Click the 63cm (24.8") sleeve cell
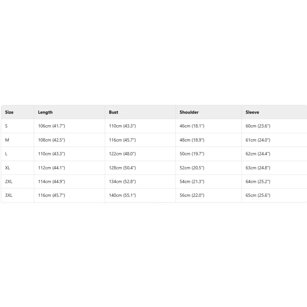 point(258,168)
